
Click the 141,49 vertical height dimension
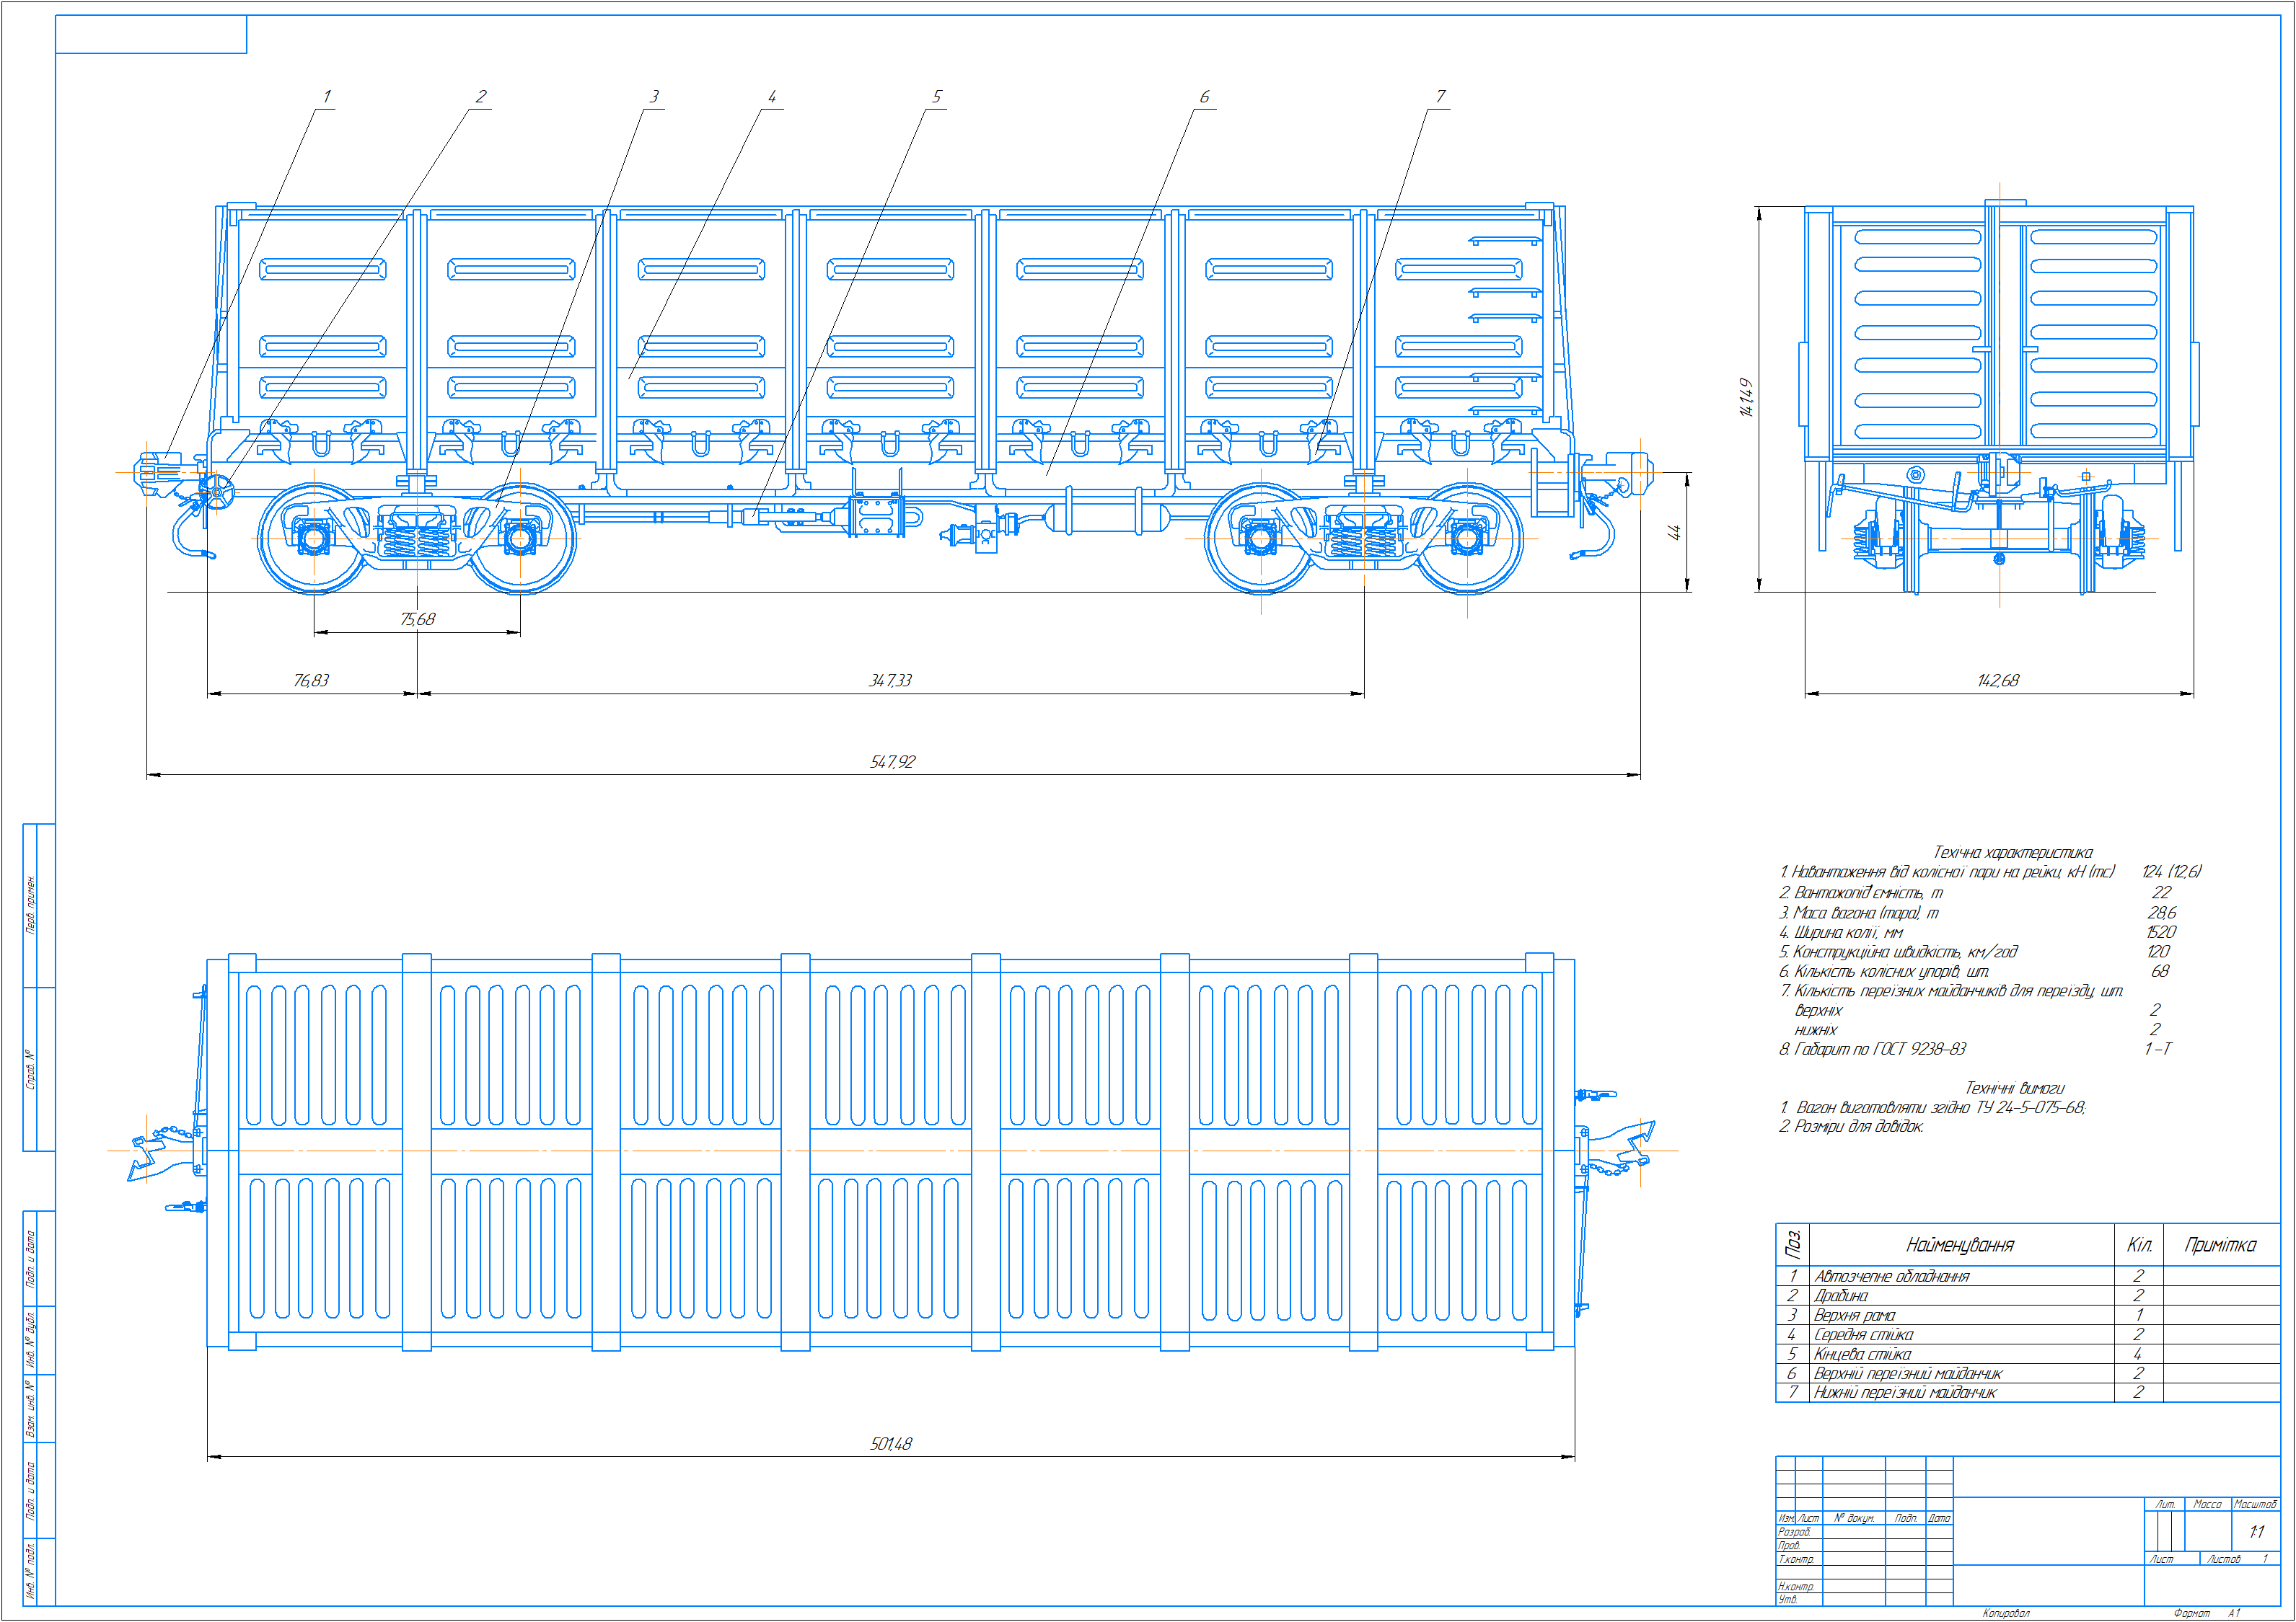click(1746, 396)
